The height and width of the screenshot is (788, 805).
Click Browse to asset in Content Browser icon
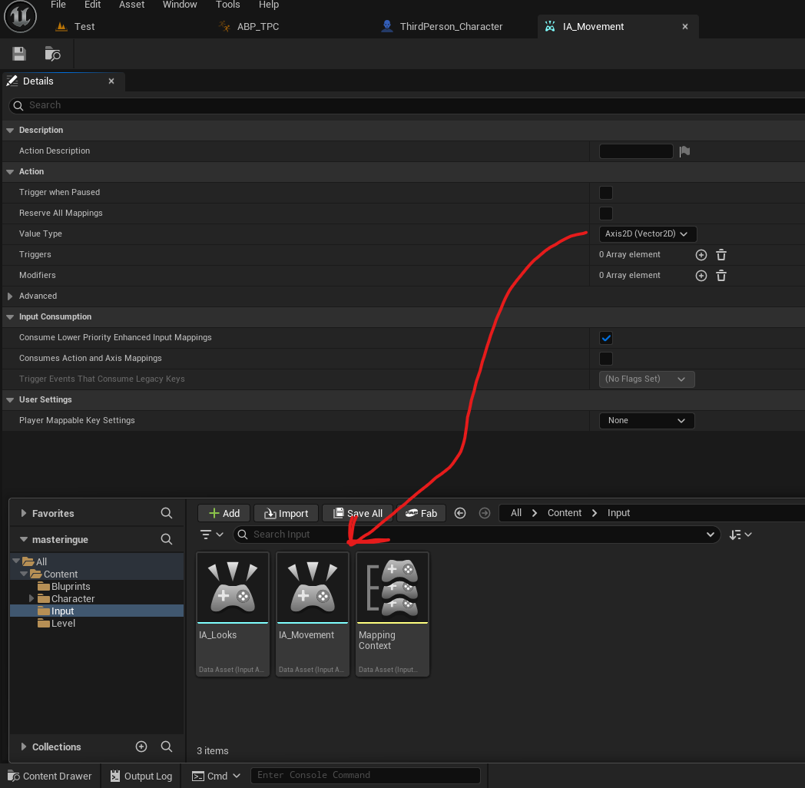point(52,54)
